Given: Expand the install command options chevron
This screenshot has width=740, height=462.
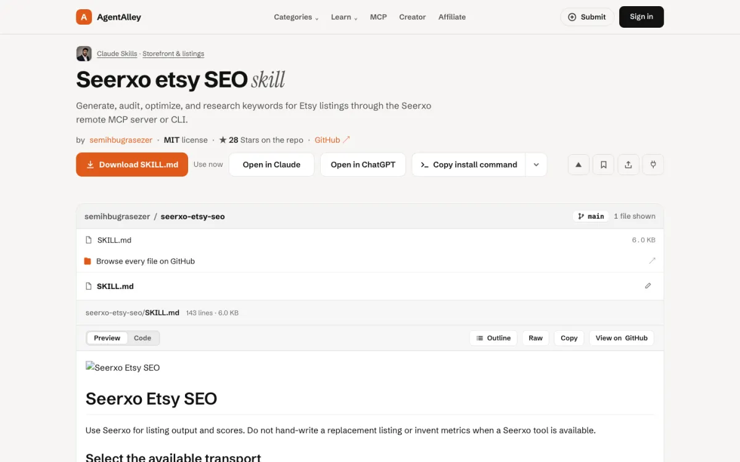Looking at the screenshot, I should [536, 164].
